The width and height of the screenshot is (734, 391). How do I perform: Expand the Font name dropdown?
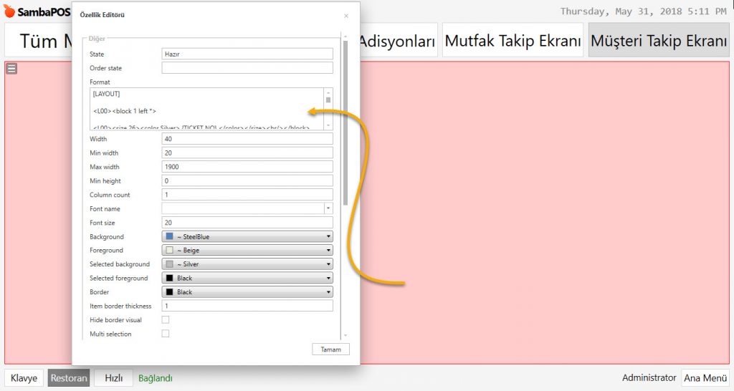coord(328,209)
